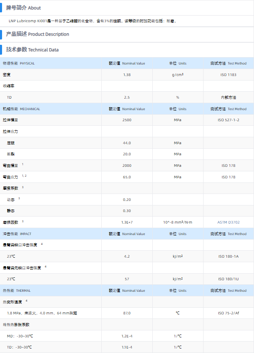254x353 pixels.
Task: Select the 机械性能 MECHANICAL table header
Action: [x=21, y=109]
